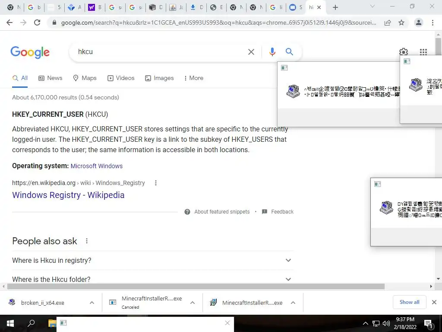Screen dimensions: 442x332
Task: Open File Explorer from taskbar
Action: tap(52, 323)
